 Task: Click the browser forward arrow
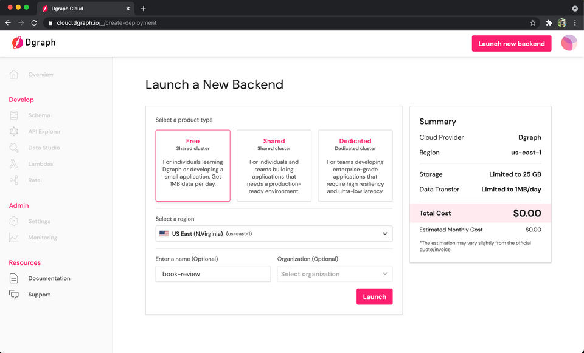(21, 22)
